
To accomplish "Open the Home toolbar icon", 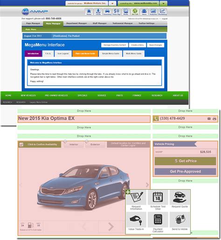I will tap(89, 12).
